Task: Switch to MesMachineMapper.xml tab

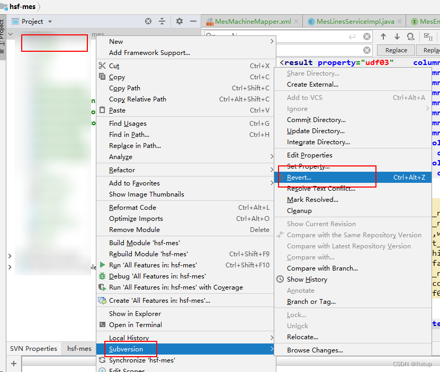Action: [x=253, y=21]
